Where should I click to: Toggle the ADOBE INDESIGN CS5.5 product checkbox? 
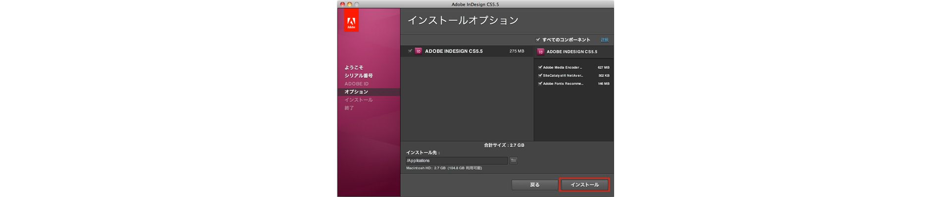[410, 51]
